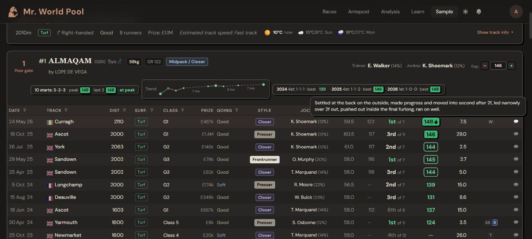Click jockey O. Murphy (20%)

click(x=309, y=160)
